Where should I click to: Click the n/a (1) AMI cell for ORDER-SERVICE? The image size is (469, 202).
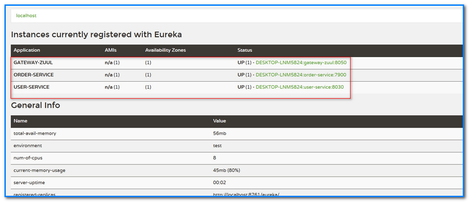[x=112, y=75]
